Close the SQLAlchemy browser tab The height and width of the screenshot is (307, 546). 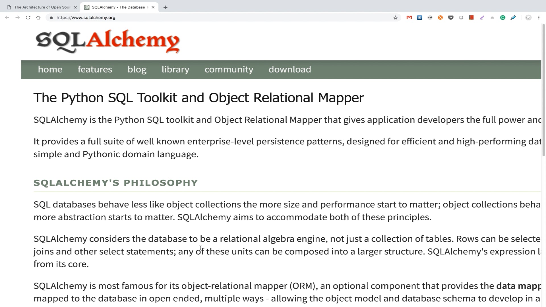click(153, 7)
